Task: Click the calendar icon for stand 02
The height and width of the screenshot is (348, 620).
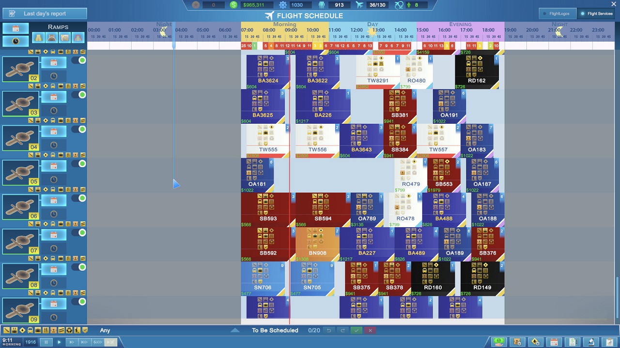Action: tap(54, 62)
